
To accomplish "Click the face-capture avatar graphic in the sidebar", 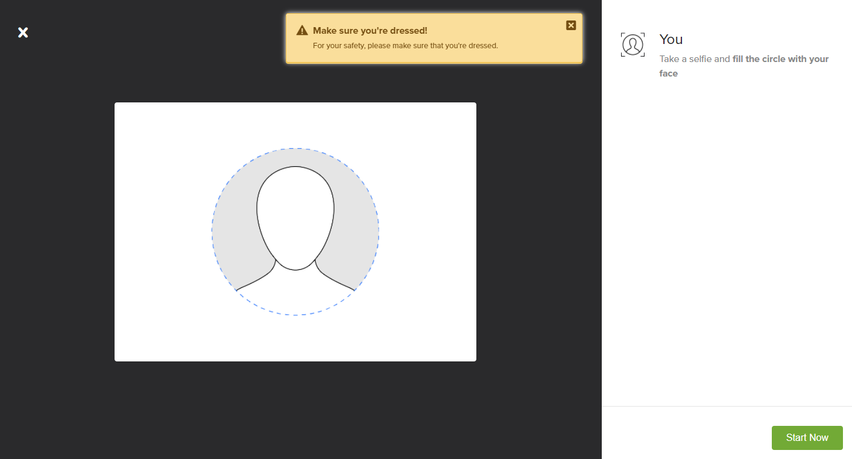I will click(633, 44).
